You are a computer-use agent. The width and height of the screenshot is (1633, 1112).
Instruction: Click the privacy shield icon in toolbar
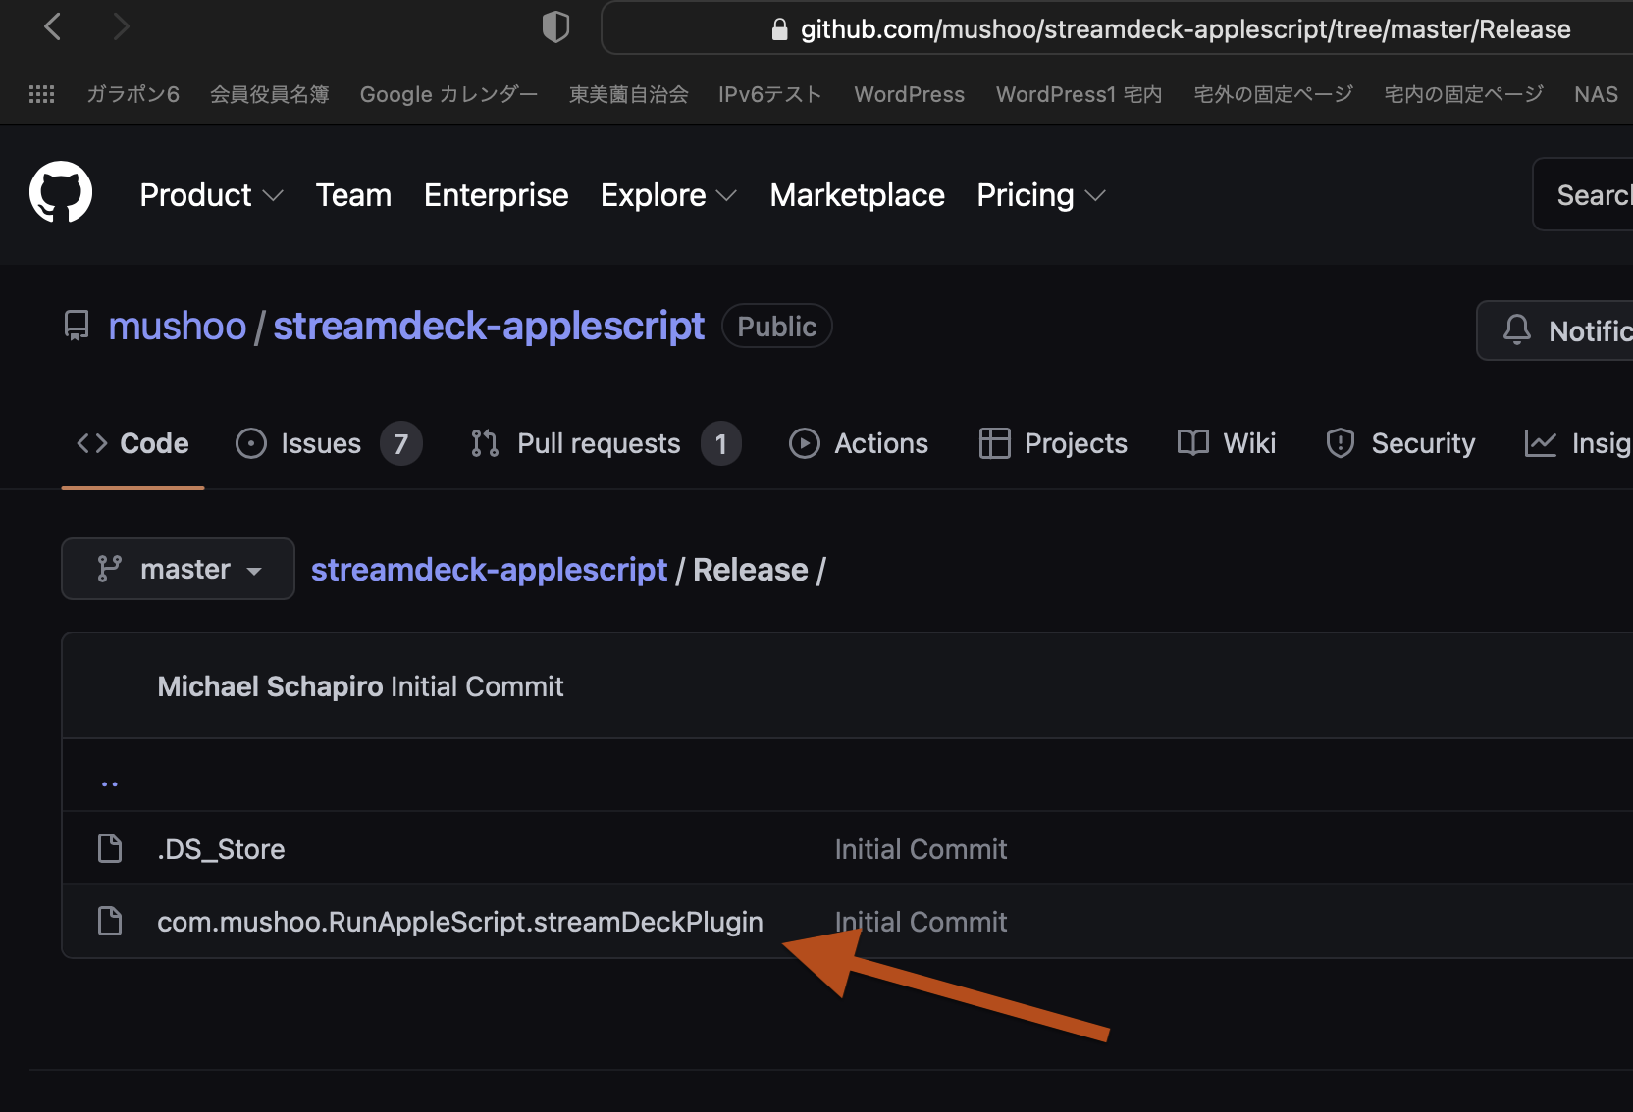click(x=555, y=27)
